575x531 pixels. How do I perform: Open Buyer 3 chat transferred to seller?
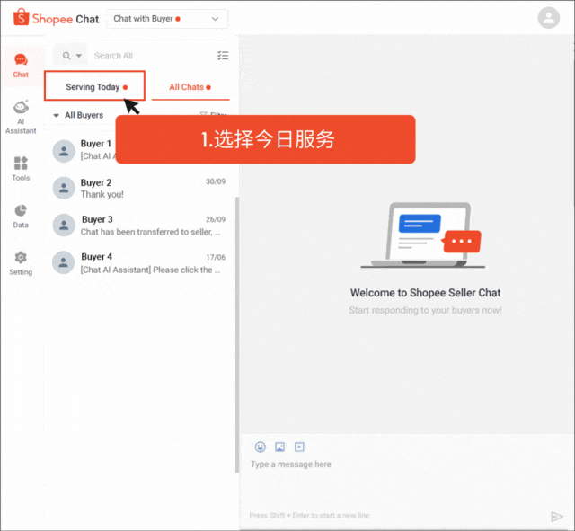(139, 226)
